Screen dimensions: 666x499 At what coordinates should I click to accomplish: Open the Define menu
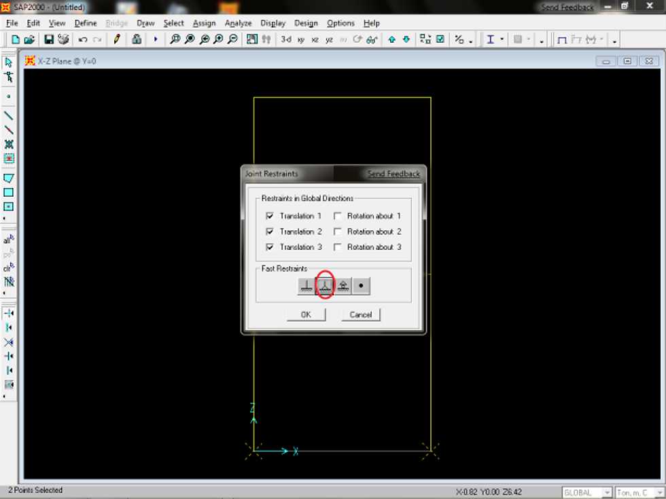click(86, 23)
